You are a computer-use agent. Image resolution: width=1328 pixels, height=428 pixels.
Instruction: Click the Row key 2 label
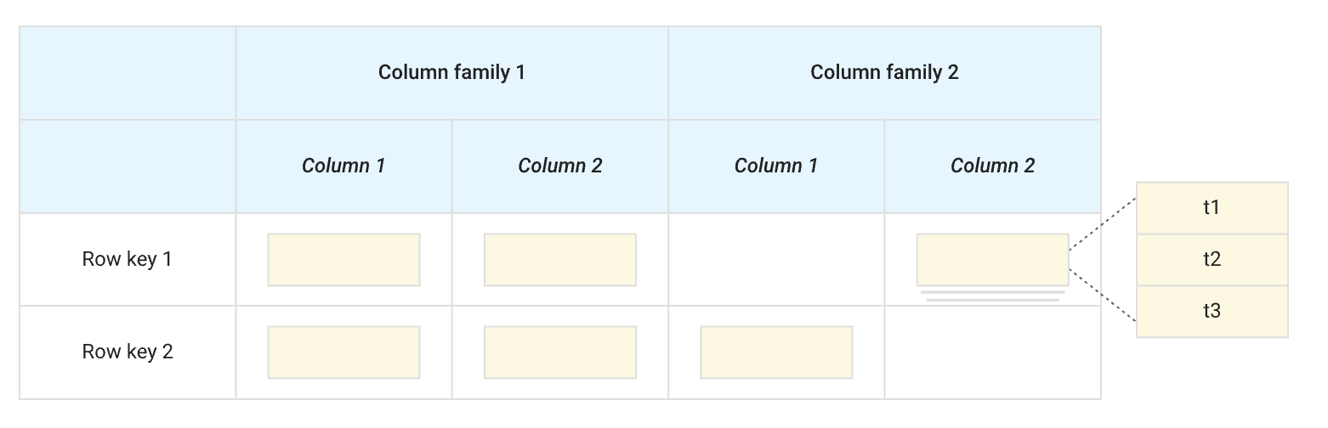pyautogui.click(x=128, y=352)
